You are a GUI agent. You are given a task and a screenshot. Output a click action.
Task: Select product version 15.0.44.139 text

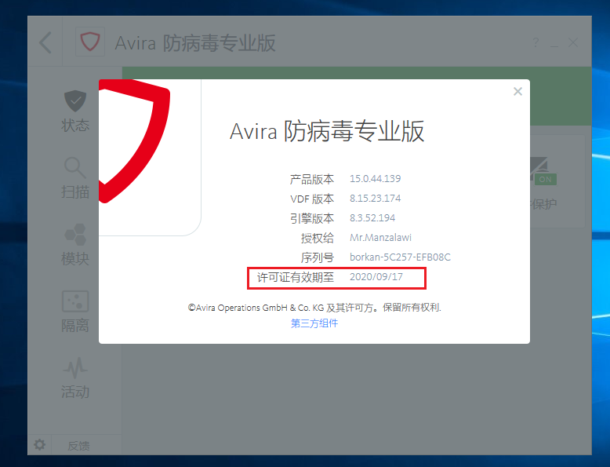(375, 179)
